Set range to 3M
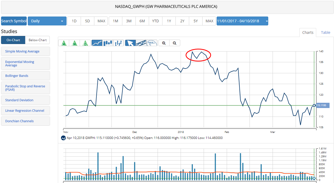Viewport: 334px width, 183px height. (x=129, y=21)
